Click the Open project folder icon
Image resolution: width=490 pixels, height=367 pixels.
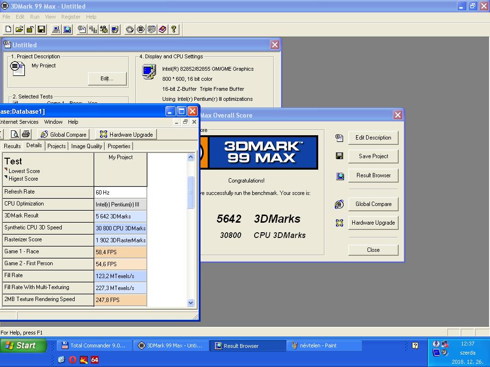pyautogui.click(x=19, y=29)
